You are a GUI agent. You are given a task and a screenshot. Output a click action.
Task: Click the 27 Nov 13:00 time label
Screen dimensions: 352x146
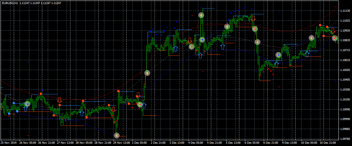click(65, 143)
